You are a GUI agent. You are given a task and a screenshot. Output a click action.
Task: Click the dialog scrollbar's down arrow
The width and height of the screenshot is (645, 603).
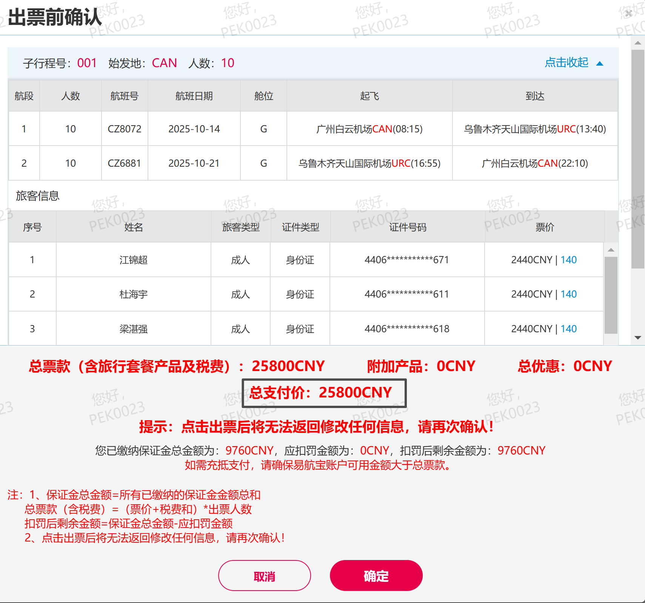click(638, 338)
